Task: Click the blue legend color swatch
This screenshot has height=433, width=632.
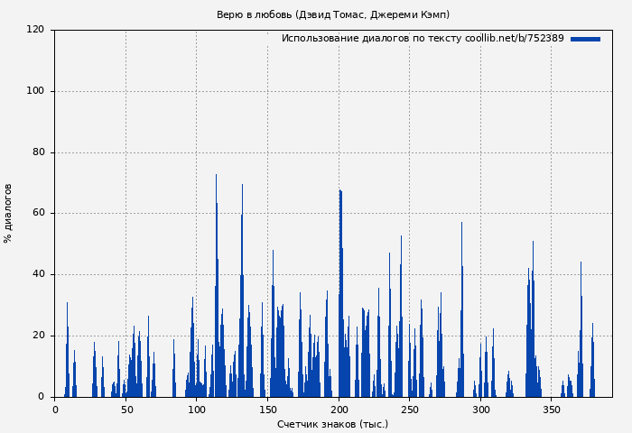Action: 585,39
